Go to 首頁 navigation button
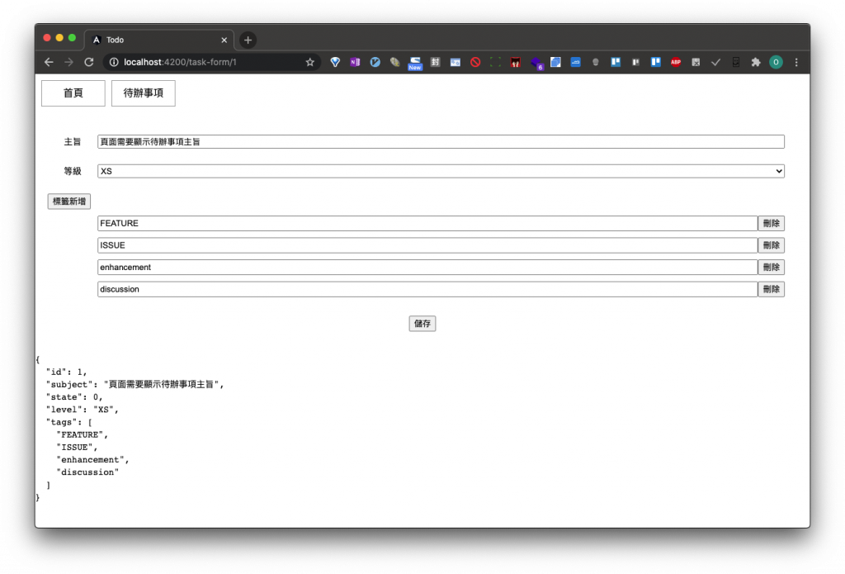Image resolution: width=845 pixels, height=574 pixels. click(x=73, y=93)
